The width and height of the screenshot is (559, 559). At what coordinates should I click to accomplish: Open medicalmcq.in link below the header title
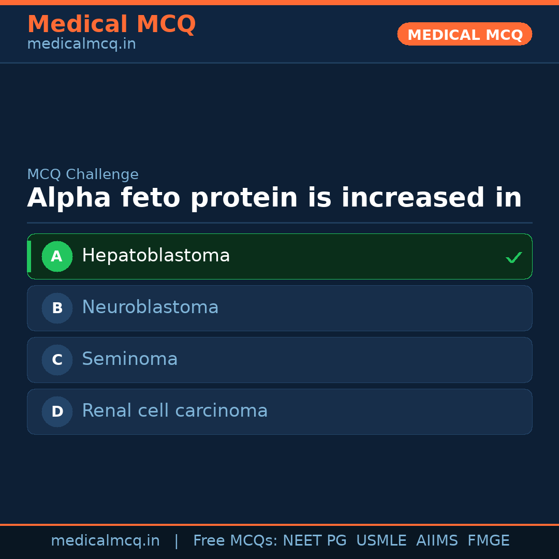pyautogui.click(x=81, y=45)
